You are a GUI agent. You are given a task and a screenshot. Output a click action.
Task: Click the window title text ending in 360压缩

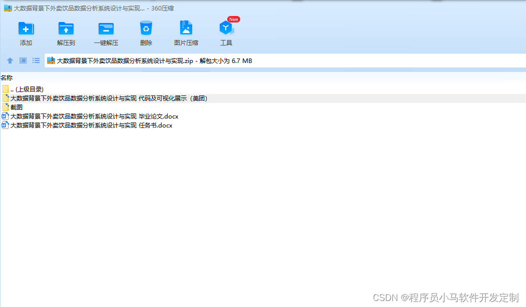pos(94,8)
